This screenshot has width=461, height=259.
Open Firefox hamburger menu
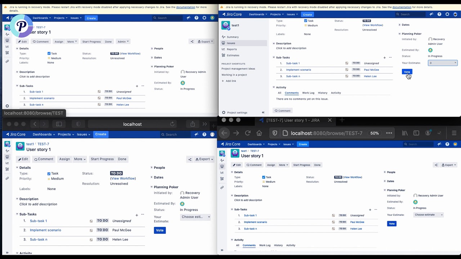coord(454,133)
